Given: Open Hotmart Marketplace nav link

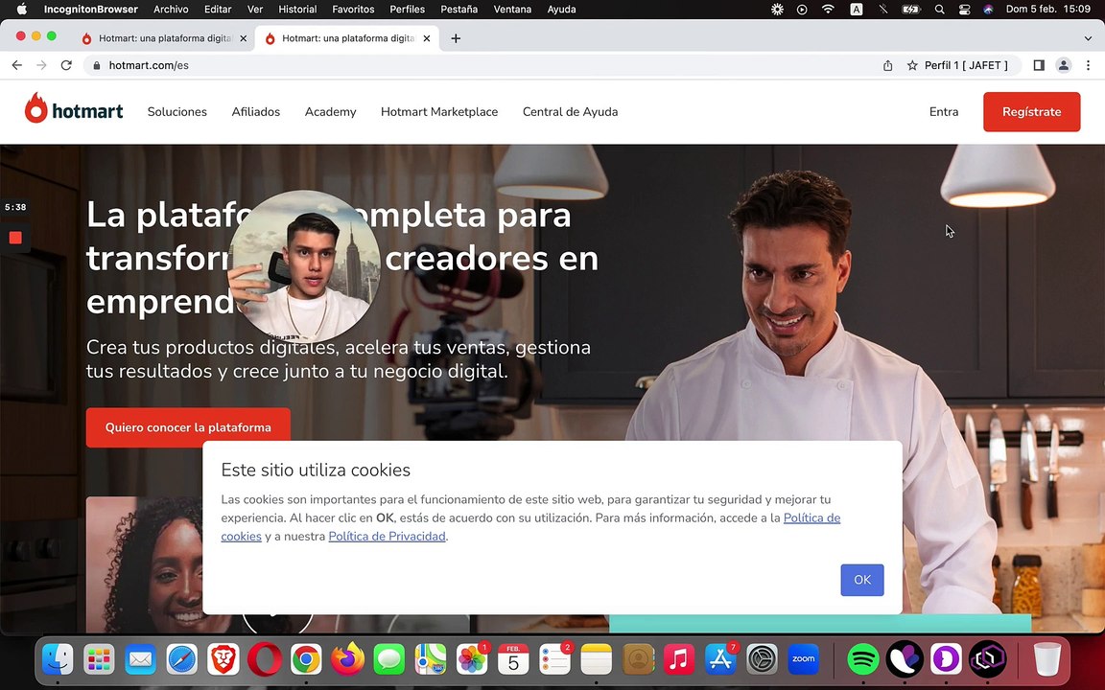Looking at the screenshot, I should pyautogui.click(x=439, y=112).
